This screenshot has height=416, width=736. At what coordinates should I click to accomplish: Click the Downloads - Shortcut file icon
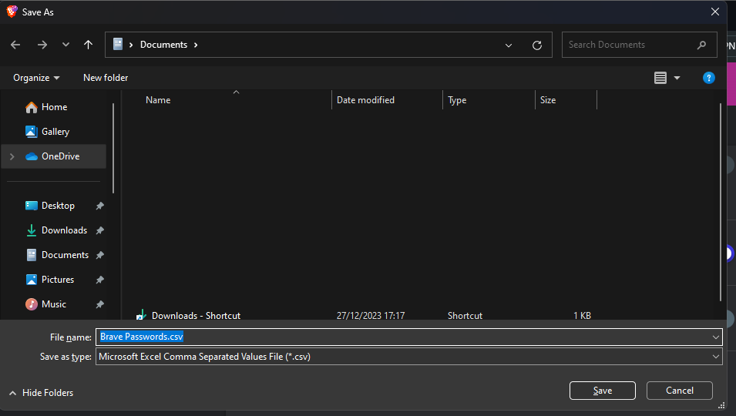coord(141,315)
